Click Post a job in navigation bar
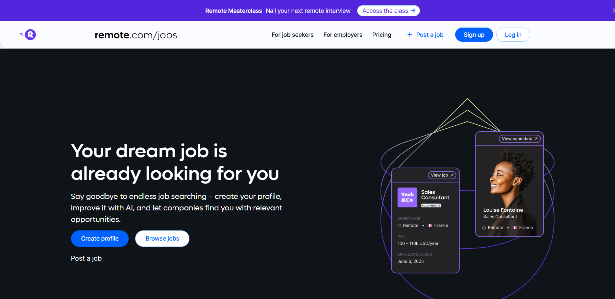 (x=430, y=35)
